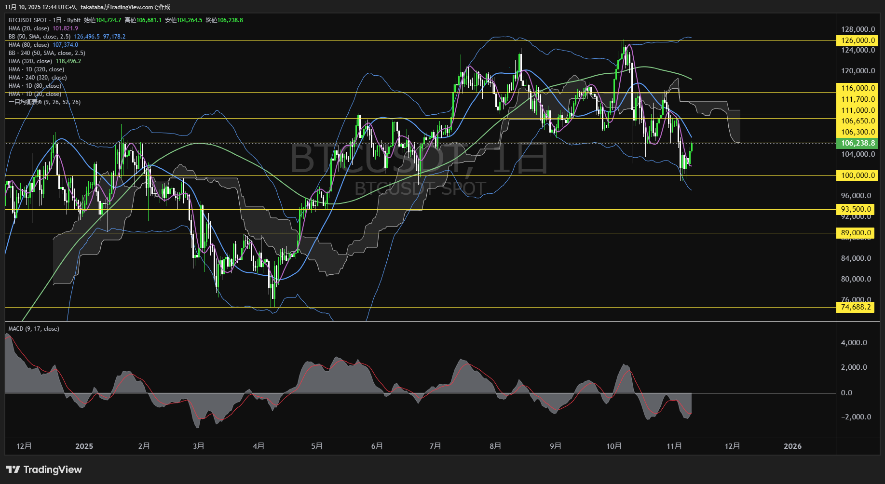This screenshot has width=885, height=484.
Task: Click the TradingView logo icon
Action: tap(13, 470)
